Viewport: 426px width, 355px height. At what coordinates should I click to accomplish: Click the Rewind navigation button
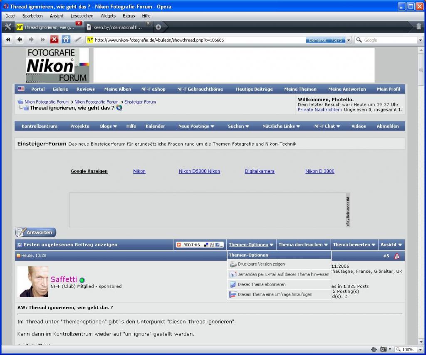8,39
